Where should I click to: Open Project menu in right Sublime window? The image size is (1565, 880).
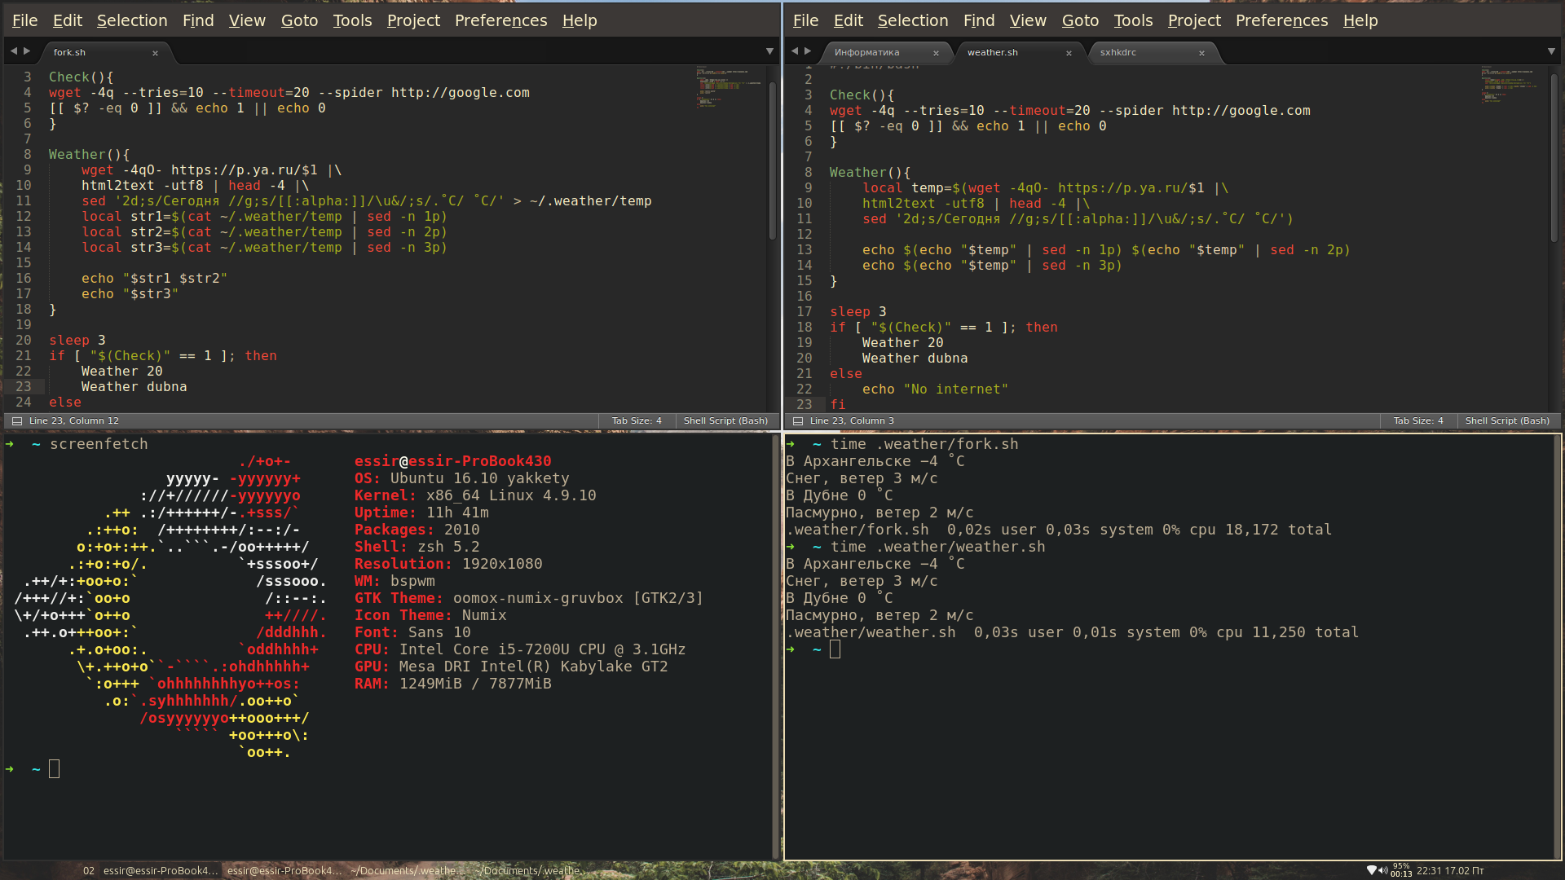click(1194, 20)
